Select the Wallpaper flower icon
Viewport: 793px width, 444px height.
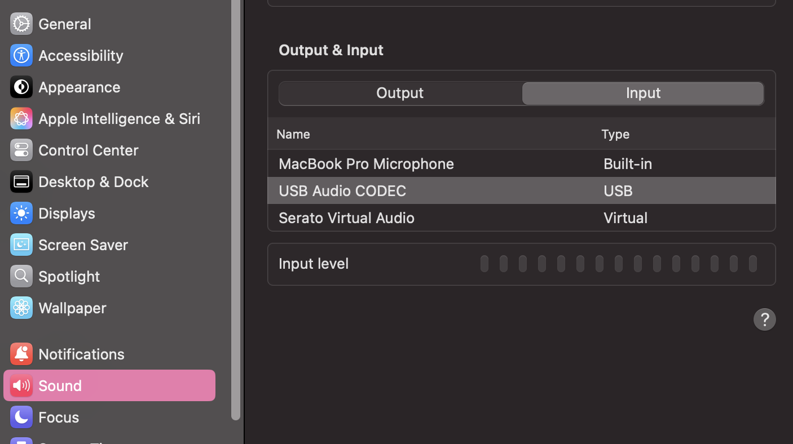click(21, 308)
